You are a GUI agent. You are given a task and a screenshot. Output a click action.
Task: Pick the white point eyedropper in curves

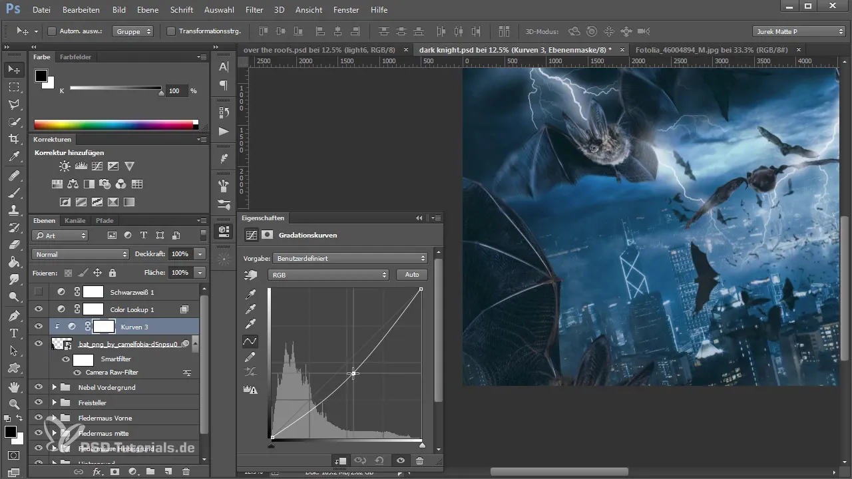click(x=251, y=324)
